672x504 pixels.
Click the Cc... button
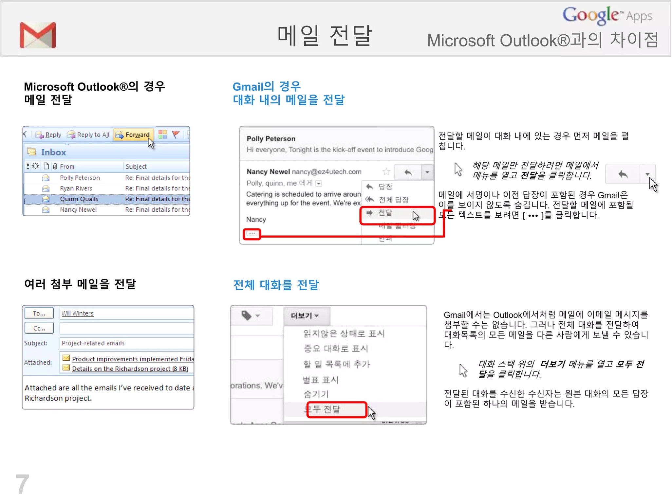pyautogui.click(x=39, y=328)
